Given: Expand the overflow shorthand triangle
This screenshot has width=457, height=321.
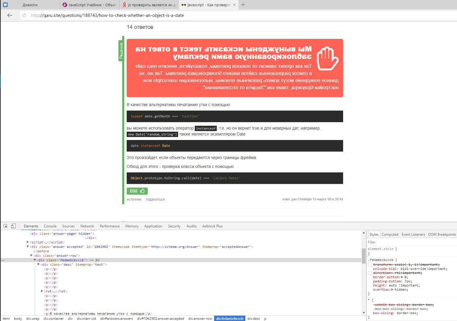Looking at the screenshot, I should pos(393,290).
